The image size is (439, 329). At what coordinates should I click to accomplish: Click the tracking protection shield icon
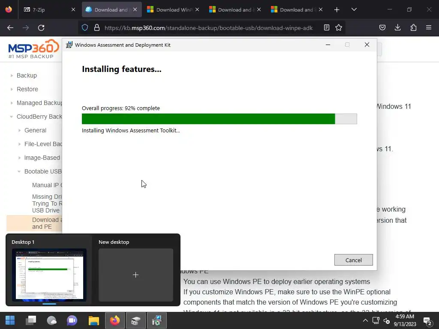[x=85, y=27]
